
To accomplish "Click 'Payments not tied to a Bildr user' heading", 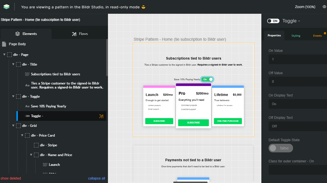I will [193, 160].
